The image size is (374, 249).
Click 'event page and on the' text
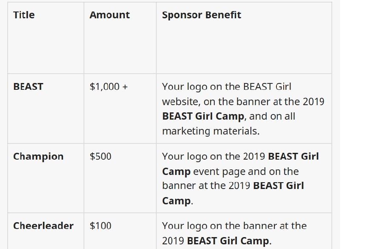pos(246,172)
